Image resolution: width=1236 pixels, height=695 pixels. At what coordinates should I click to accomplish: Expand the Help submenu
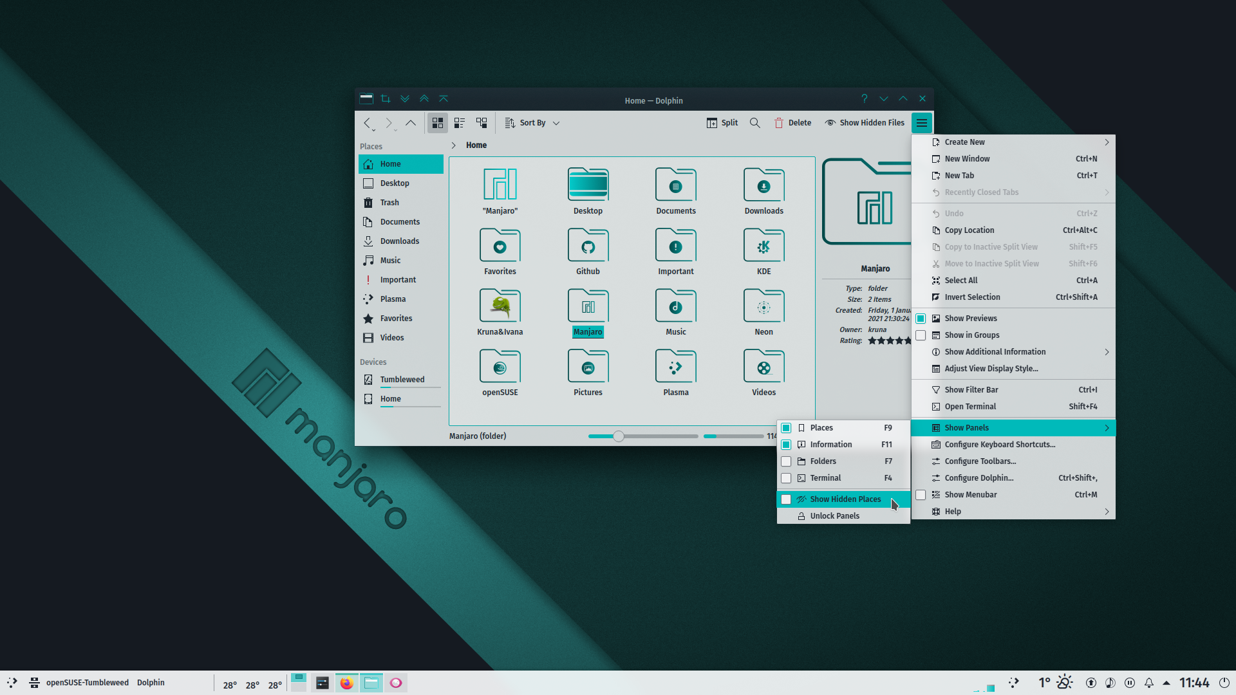tap(1013, 512)
